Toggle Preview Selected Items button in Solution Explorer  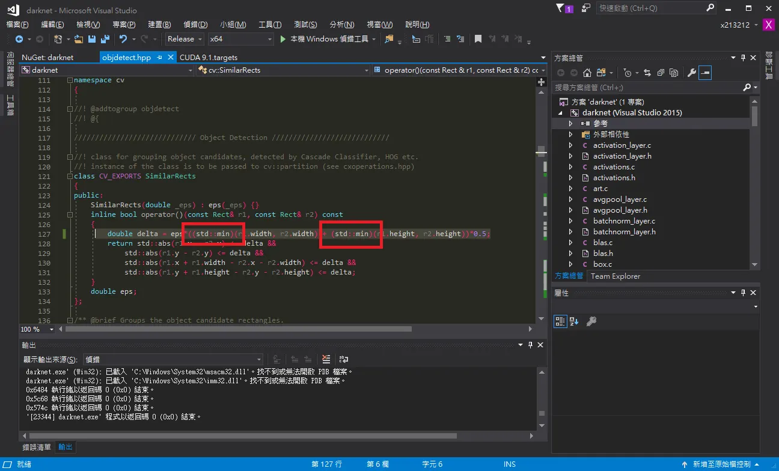[x=706, y=73]
